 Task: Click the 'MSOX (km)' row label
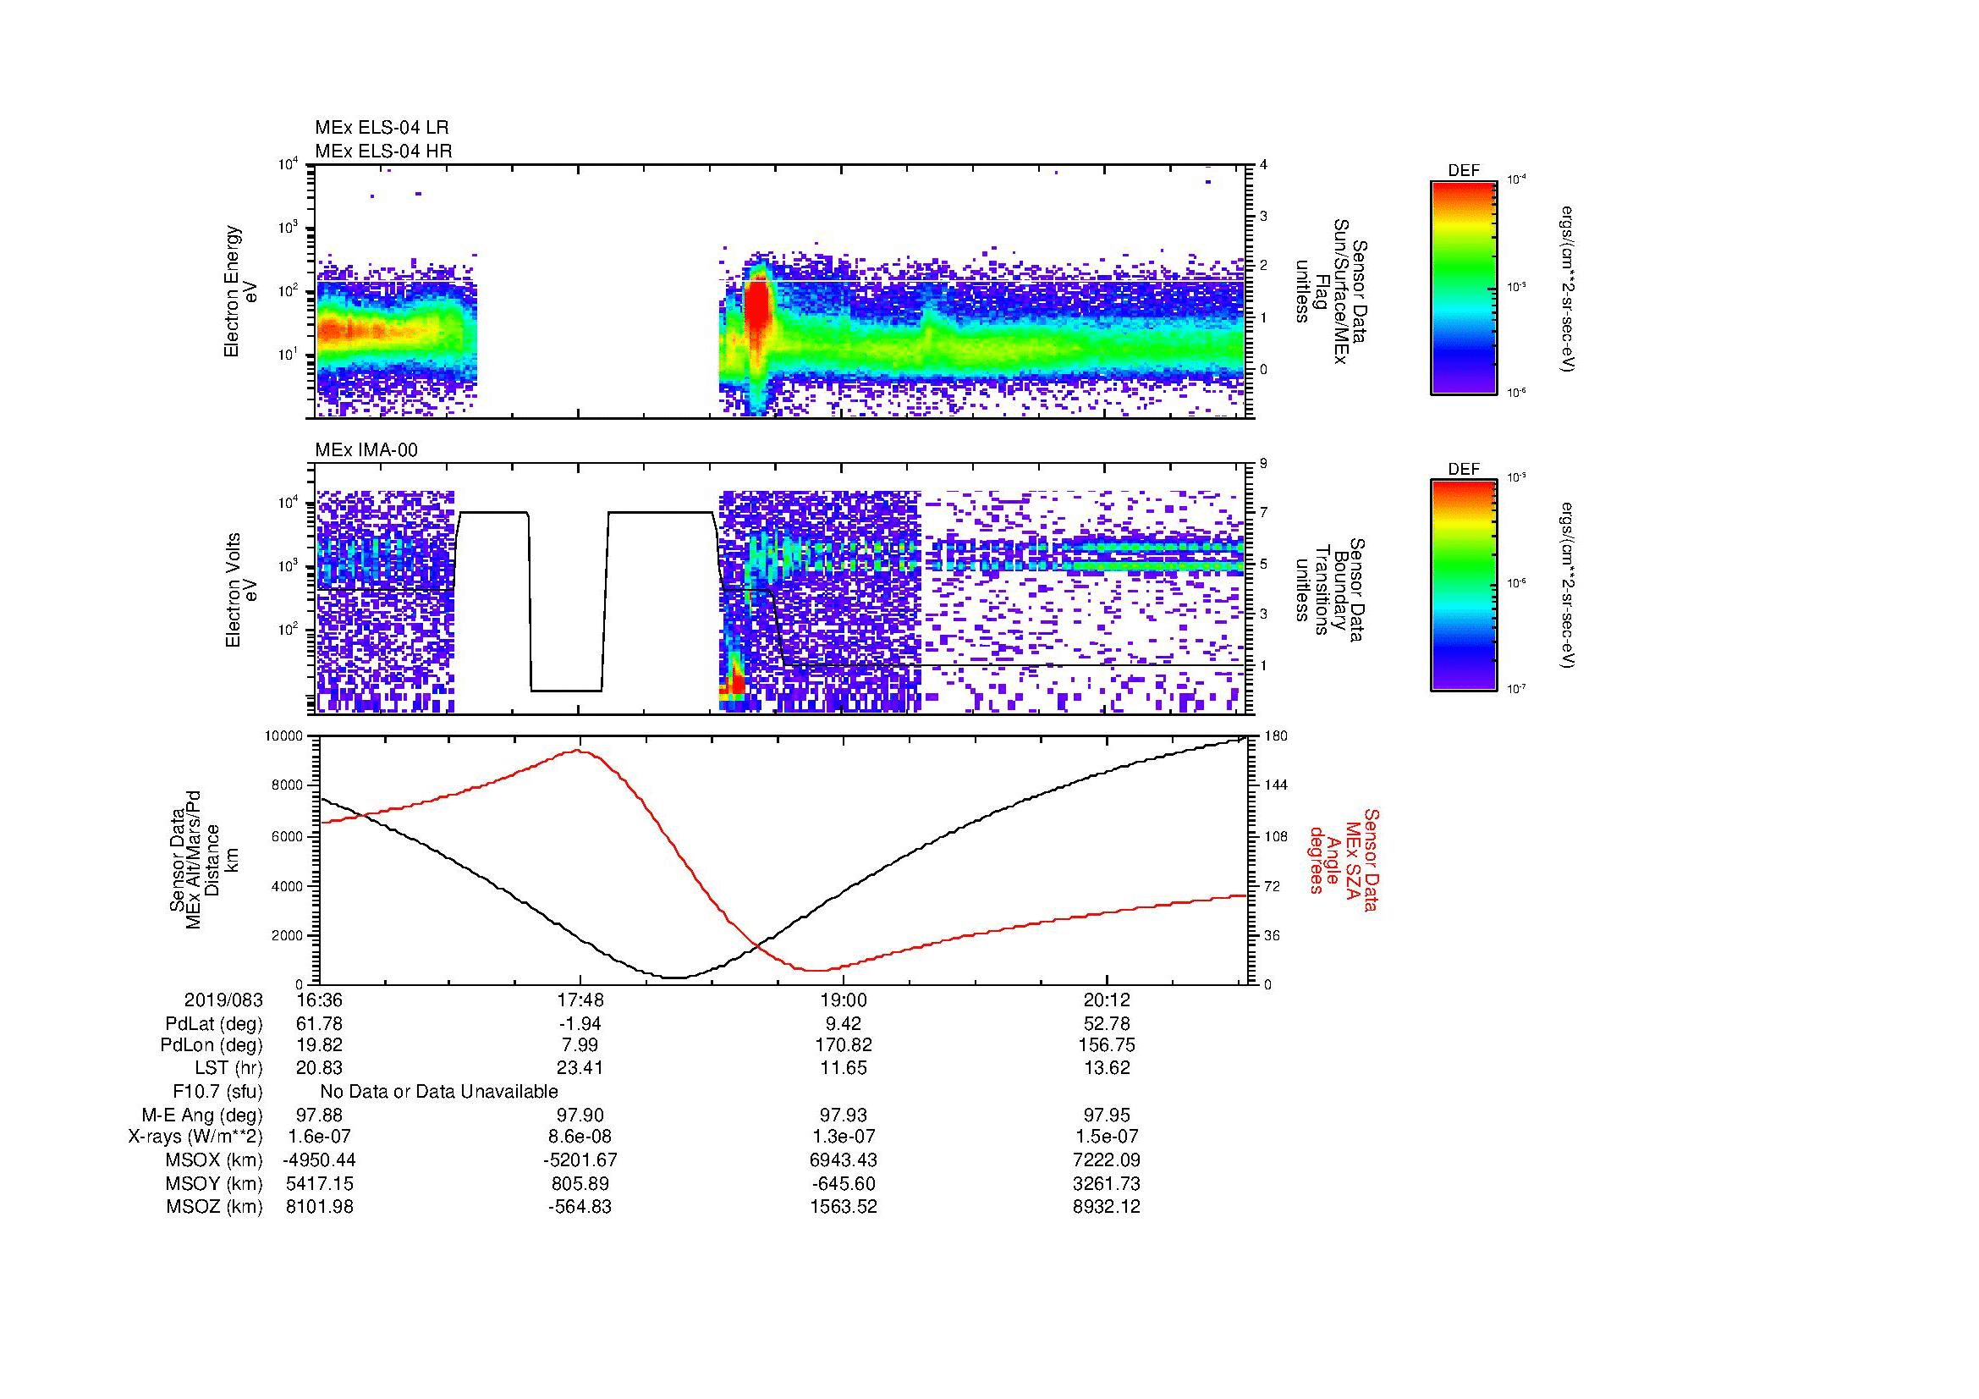pos(215,1160)
